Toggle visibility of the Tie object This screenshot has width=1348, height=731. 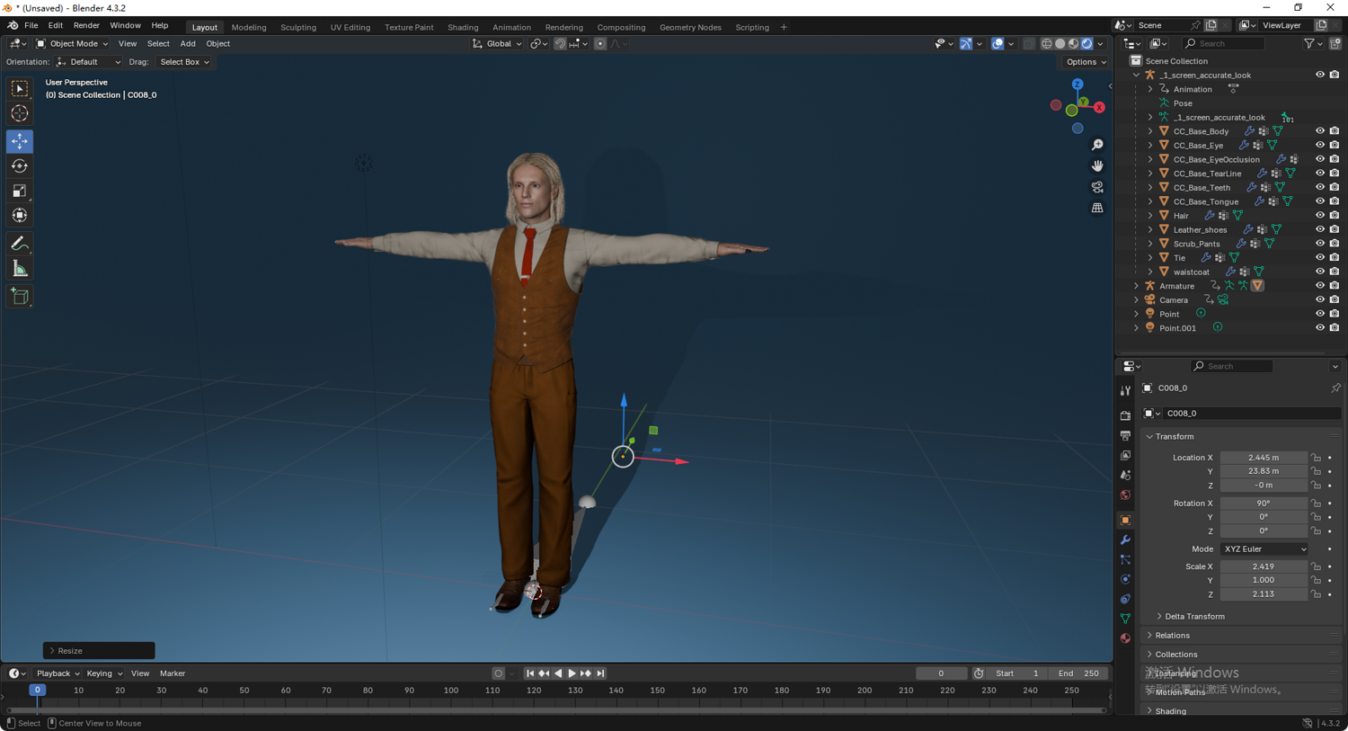coord(1320,258)
